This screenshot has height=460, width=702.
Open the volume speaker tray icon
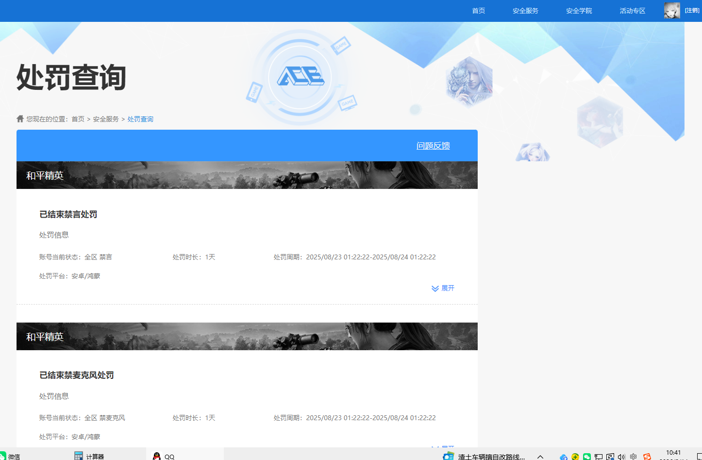click(621, 457)
